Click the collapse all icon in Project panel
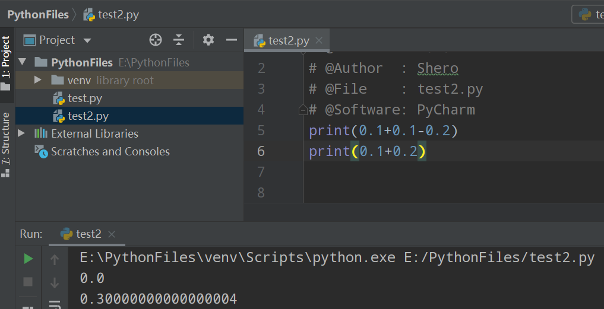The image size is (604, 309). (179, 40)
